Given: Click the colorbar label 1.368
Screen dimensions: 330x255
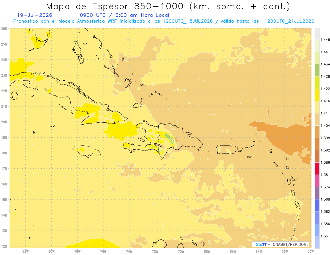Looking at the screenshot, I should click(326, 199).
